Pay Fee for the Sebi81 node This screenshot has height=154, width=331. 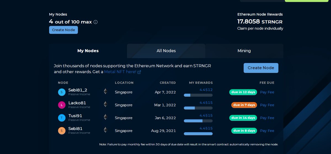pyautogui.click(x=267, y=131)
